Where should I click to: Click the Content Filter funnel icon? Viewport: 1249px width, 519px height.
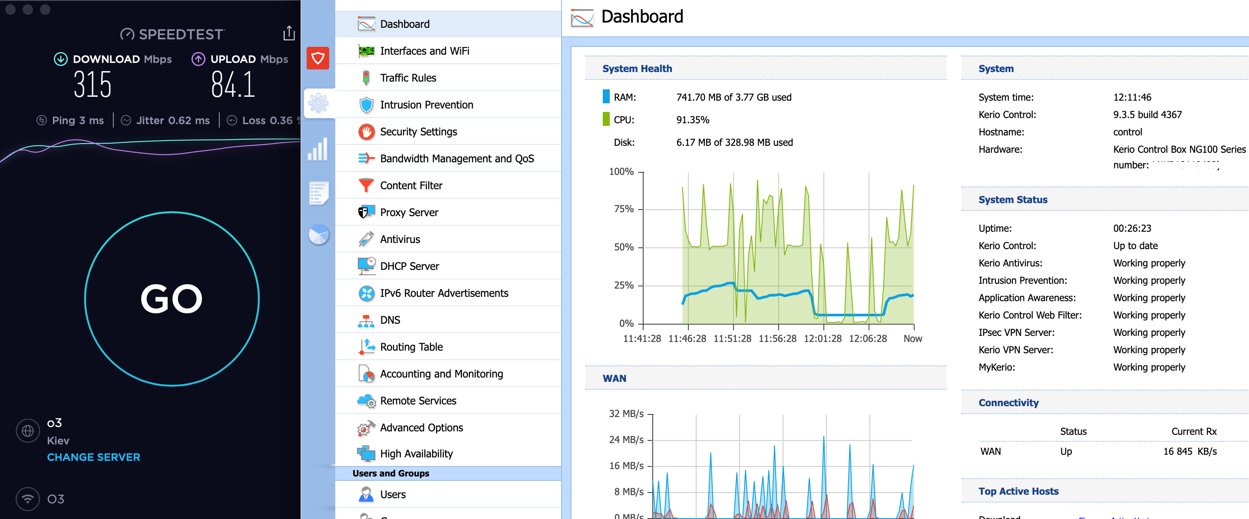(x=366, y=185)
